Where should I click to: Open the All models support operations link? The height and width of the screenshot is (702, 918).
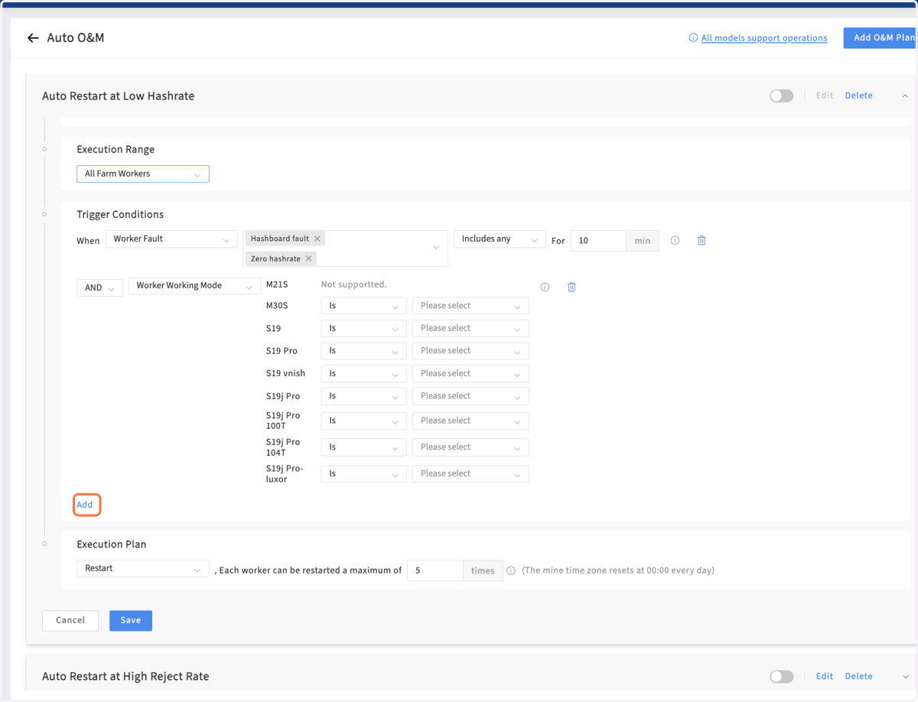pos(763,37)
